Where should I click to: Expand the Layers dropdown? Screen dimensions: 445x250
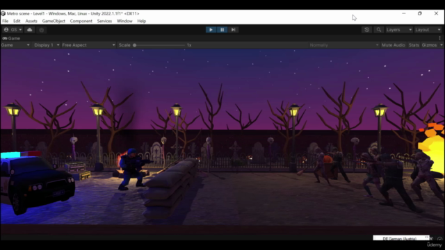(398, 30)
